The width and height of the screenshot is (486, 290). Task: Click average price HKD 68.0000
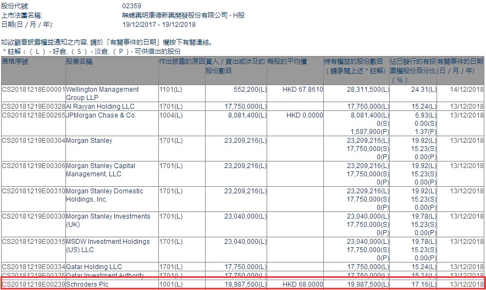tap(302, 285)
